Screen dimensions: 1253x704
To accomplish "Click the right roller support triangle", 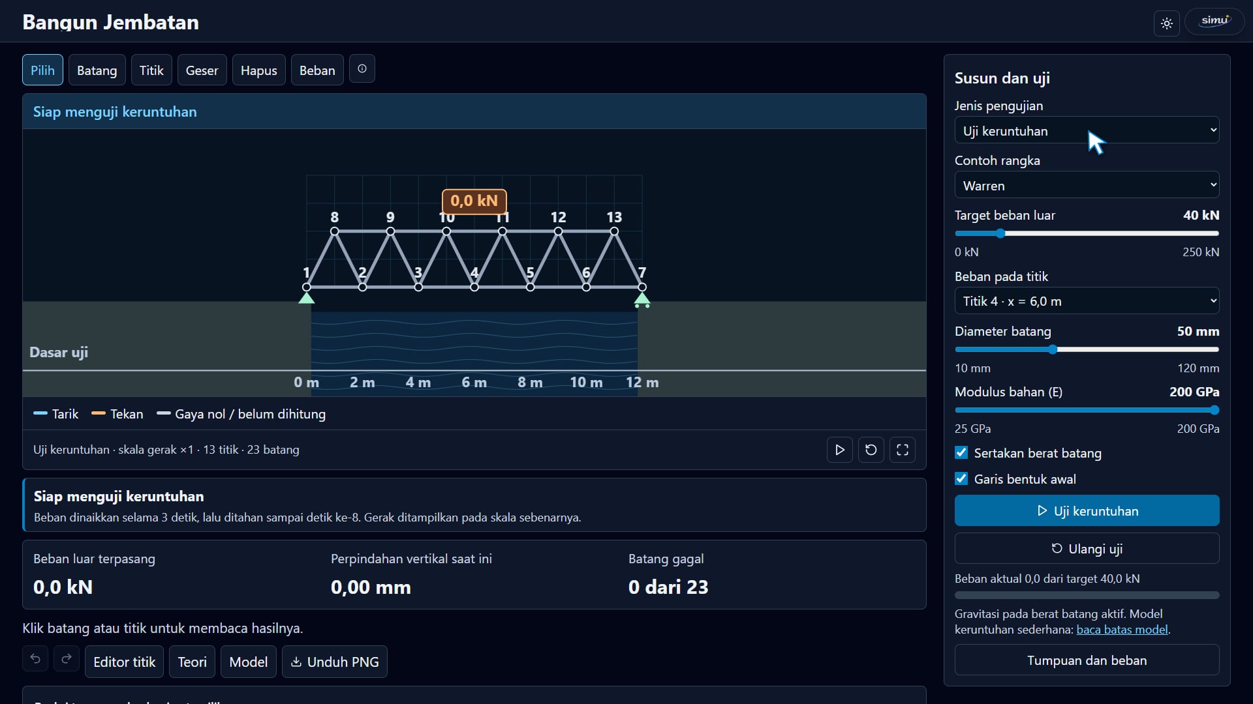I will point(642,299).
